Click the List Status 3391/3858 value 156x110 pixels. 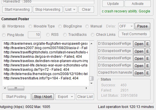(x=129, y=96)
